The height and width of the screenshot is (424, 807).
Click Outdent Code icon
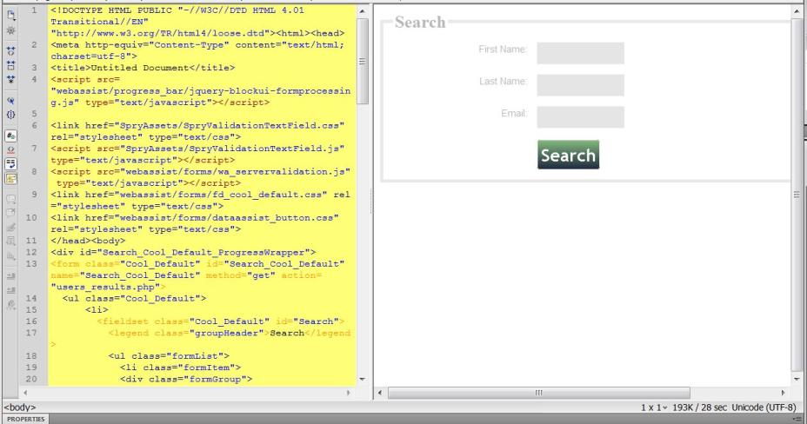click(10, 290)
